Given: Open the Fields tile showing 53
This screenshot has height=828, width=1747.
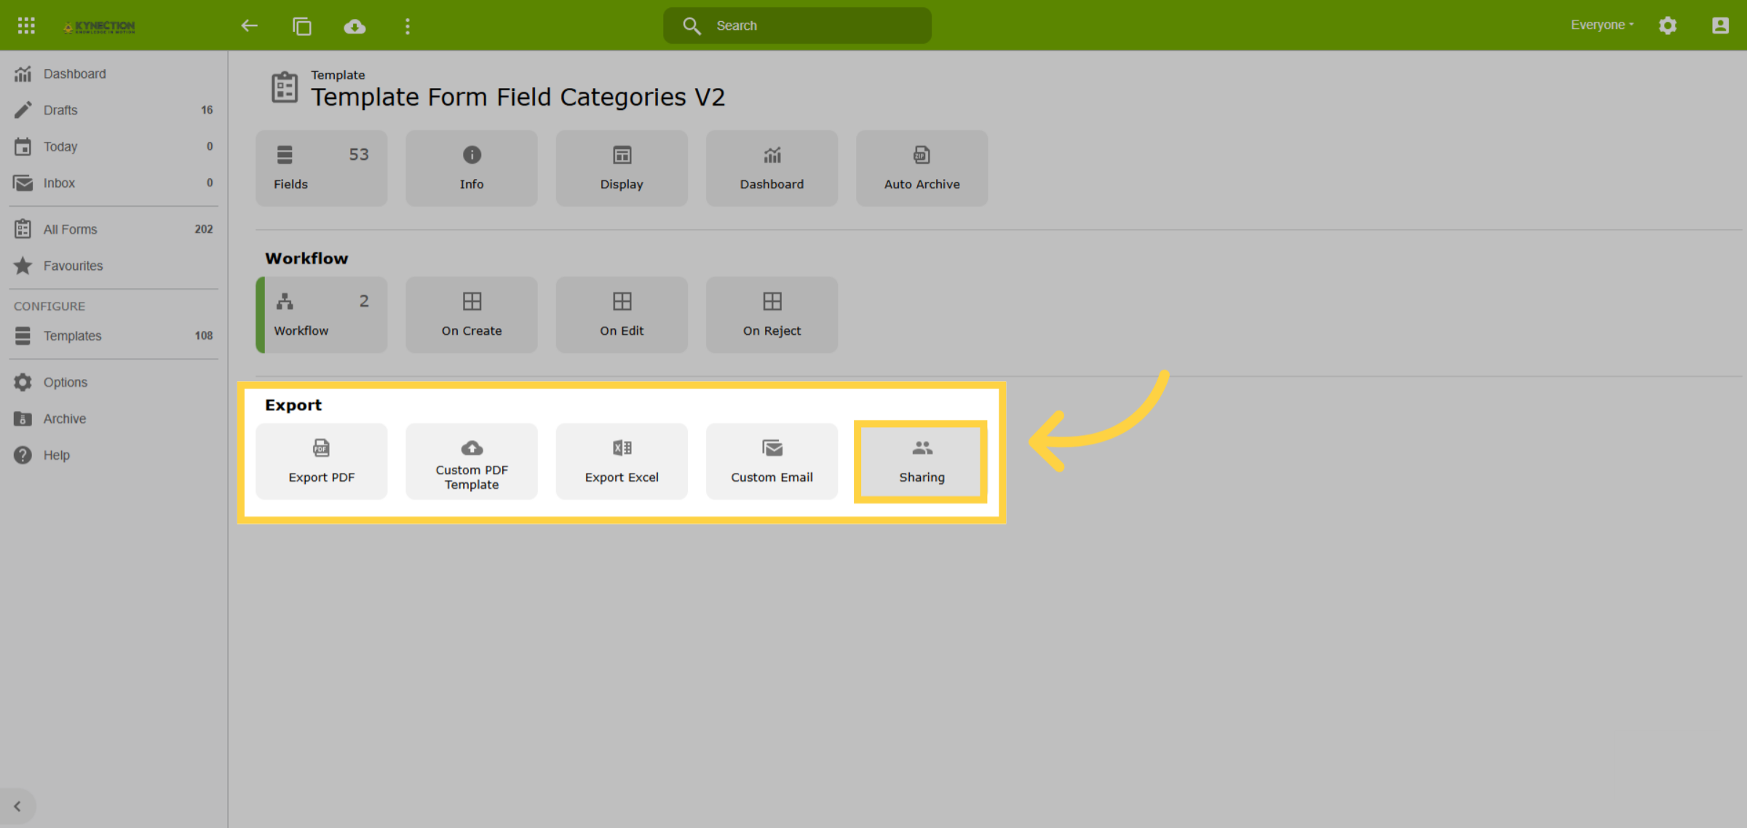Looking at the screenshot, I should [322, 168].
